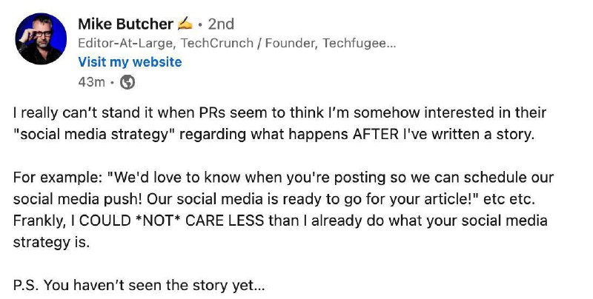This screenshot has height=299, width=593.
Task: Click the word TechCrunch in the headline
Action: point(216,44)
